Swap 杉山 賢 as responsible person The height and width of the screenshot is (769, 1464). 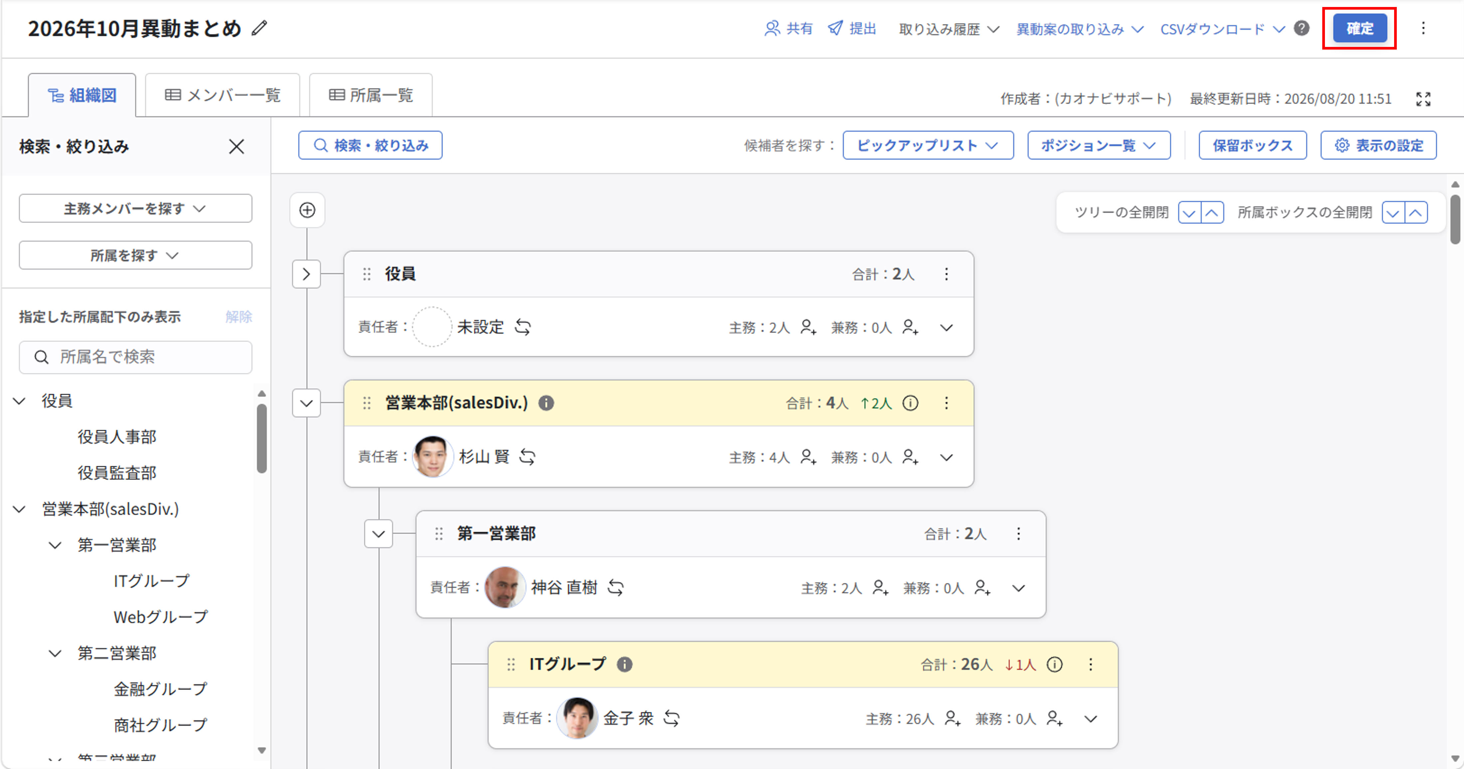527,457
